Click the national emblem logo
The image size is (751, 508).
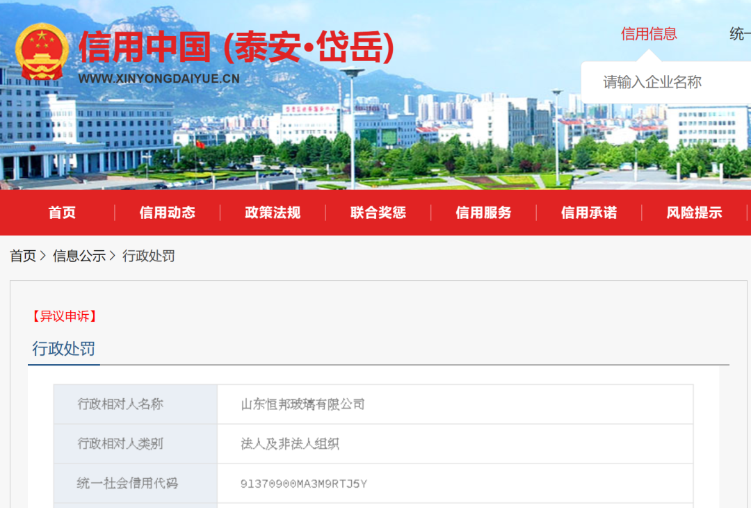pos(42,52)
